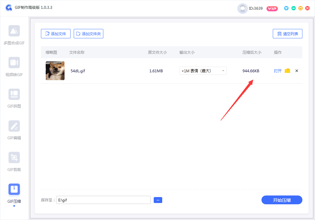The height and width of the screenshot is (220, 315).
Task: Expand the 输出大小 dropdown
Action: pos(203,71)
